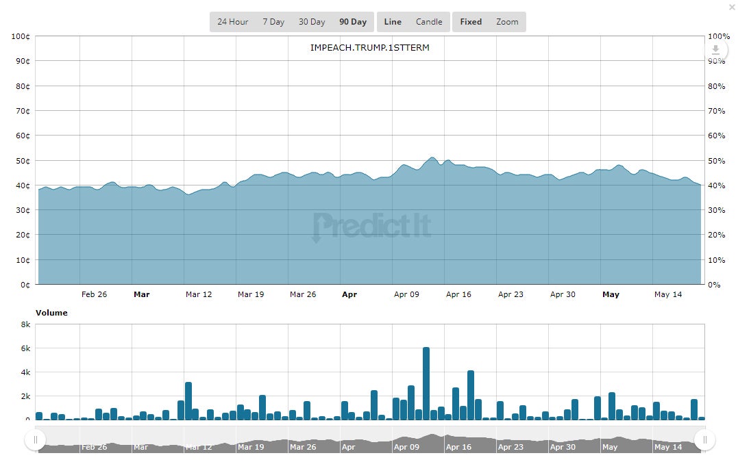Viewport: 738px width, 462px height.
Task: Switch to Zoom axis scaling
Action: (x=507, y=22)
